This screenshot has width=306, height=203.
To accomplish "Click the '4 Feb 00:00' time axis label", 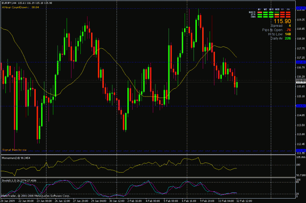I will tap(153, 201).
